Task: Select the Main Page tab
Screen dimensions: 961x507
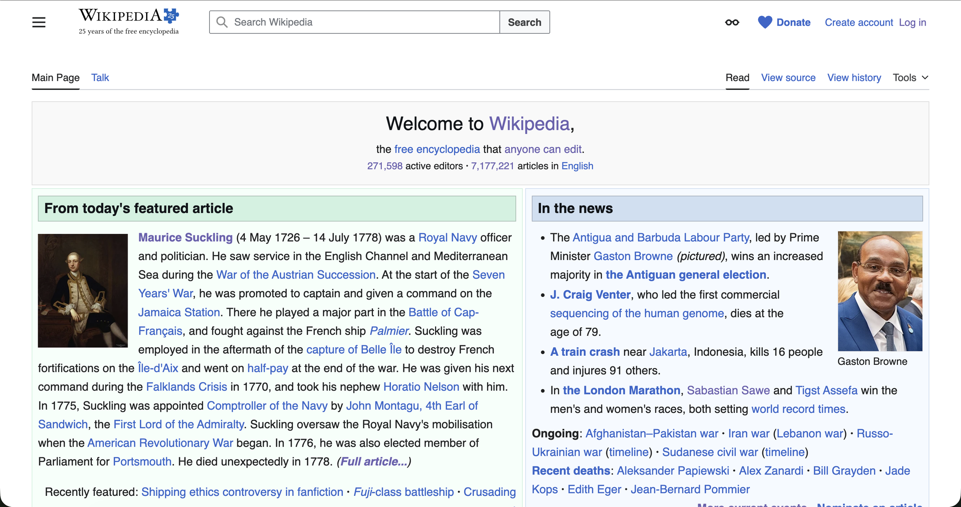Action: point(56,78)
